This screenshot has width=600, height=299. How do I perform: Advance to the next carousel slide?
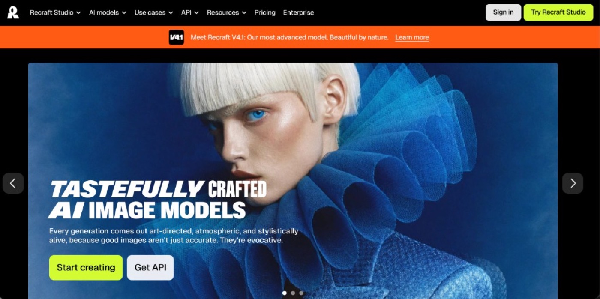pyautogui.click(x=573, y=183)
